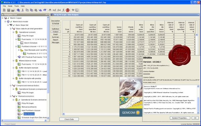Click yellow stockpile icon beside New Stockpile and Cut-off
This screenshot has height=126, width=201.
[x=22, y=50]
